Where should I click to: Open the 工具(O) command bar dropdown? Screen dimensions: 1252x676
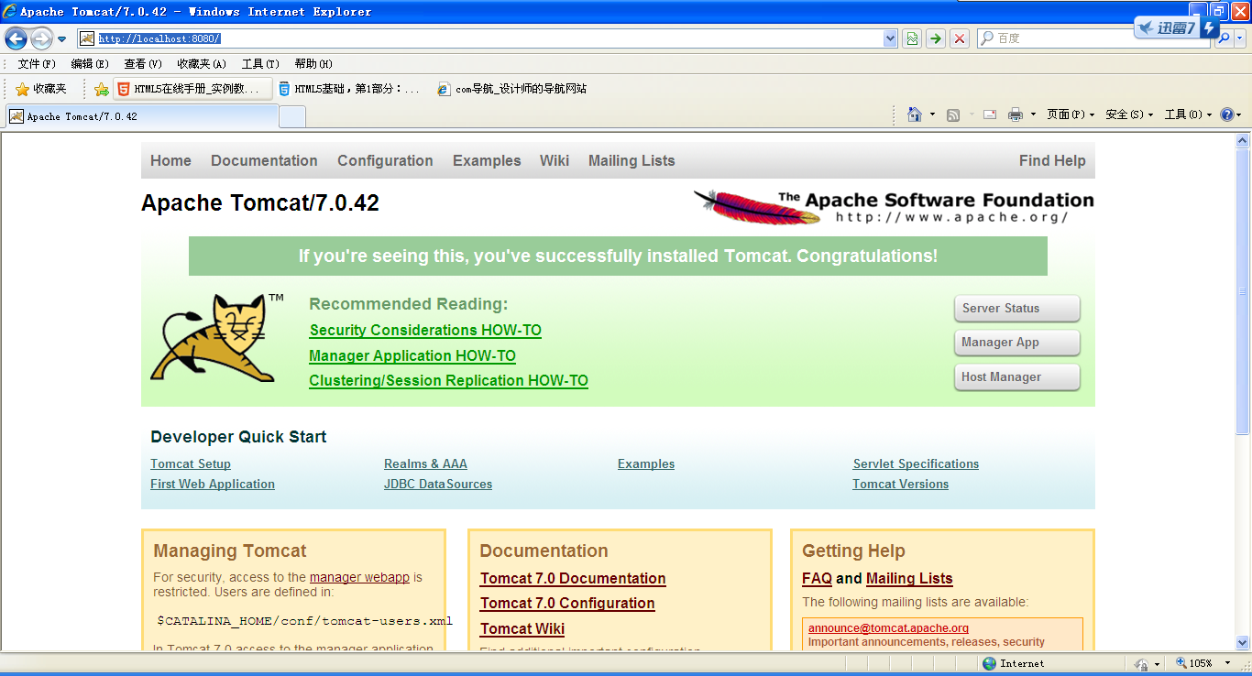1188,114
